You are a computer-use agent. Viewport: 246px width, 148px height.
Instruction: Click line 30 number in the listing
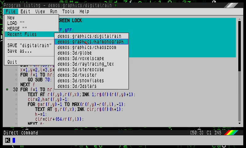pos(15,89)
